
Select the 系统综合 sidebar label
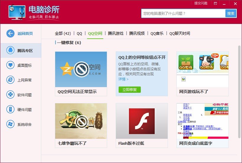coord(24,124)
